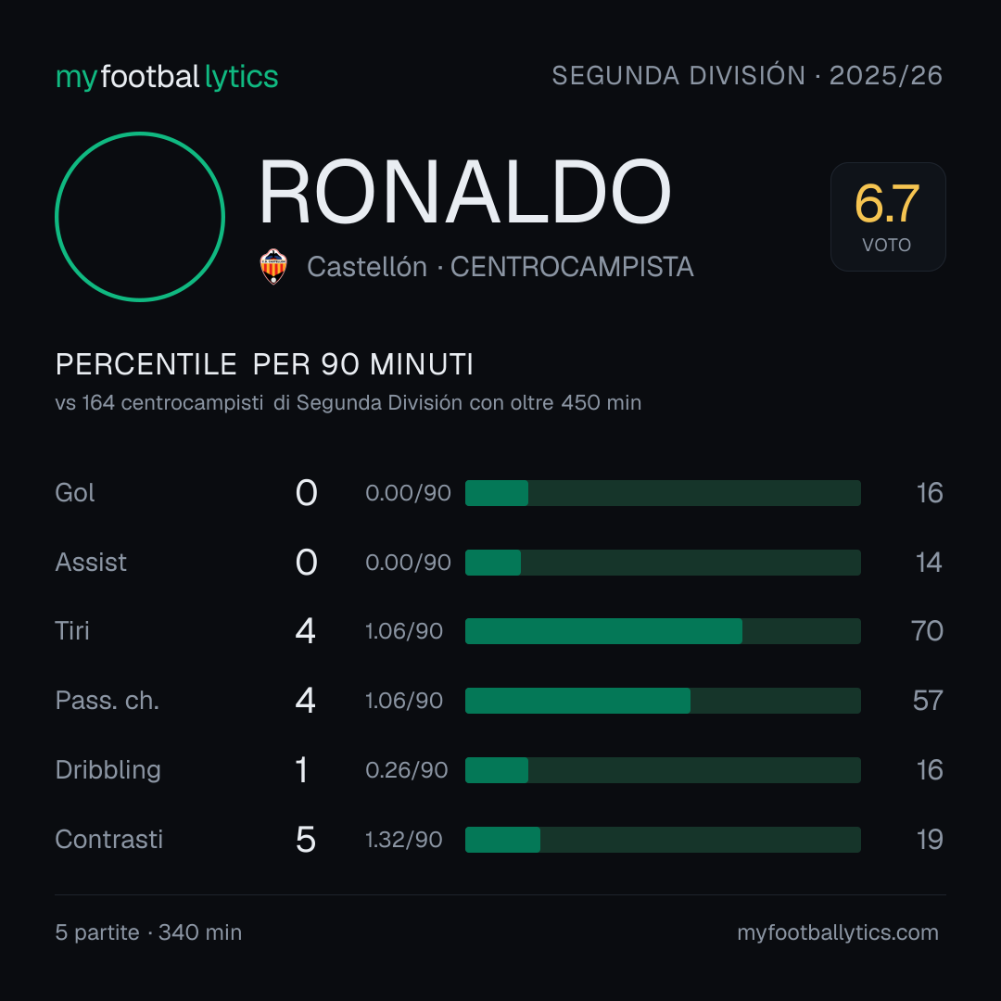The height and width of the screenshot is (1001, 1001).
Task: Click the Contrasti percentile bar
Action: pyautogui.click(x=663, y=840)
